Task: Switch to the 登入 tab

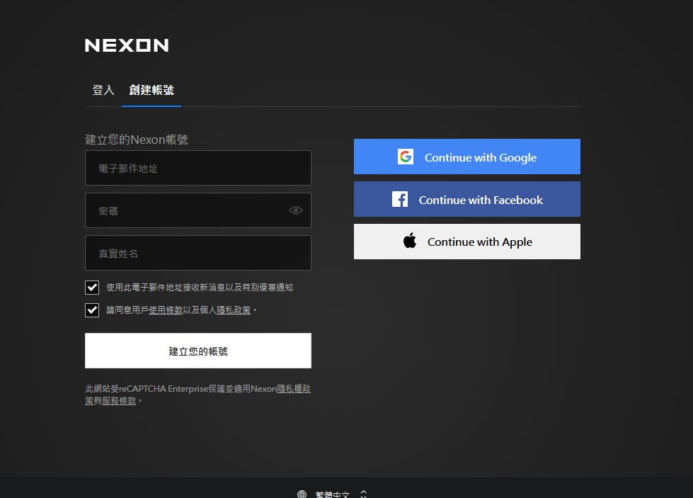Action: tap(103, 90)
